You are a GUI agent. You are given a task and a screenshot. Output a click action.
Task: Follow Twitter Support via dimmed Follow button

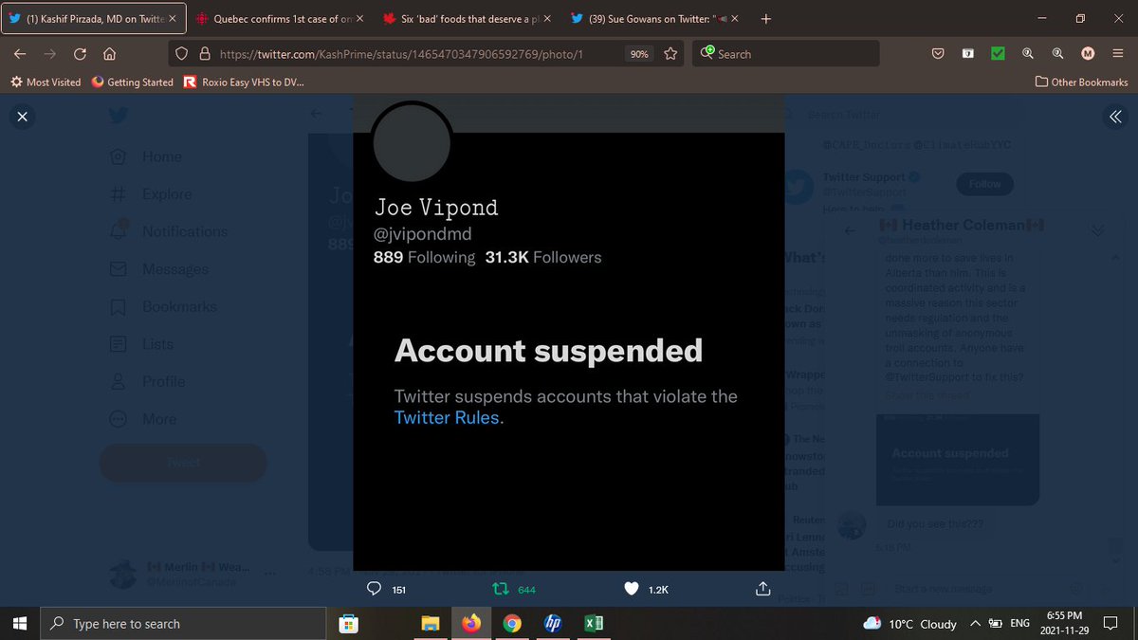pos(984,184)
